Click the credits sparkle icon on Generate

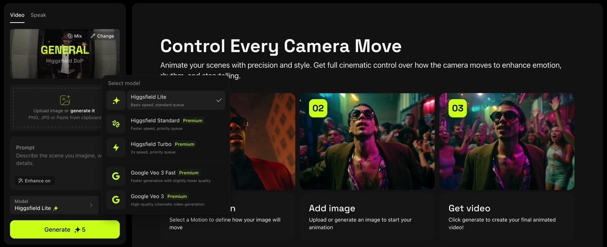[77, 230]
